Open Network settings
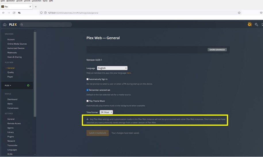Image resolution: width=263 pixels, height=157 pixels. pos(11,141)
